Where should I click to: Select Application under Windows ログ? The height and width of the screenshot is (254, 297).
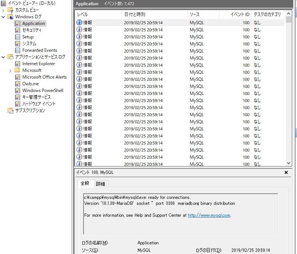pos(34,23)
